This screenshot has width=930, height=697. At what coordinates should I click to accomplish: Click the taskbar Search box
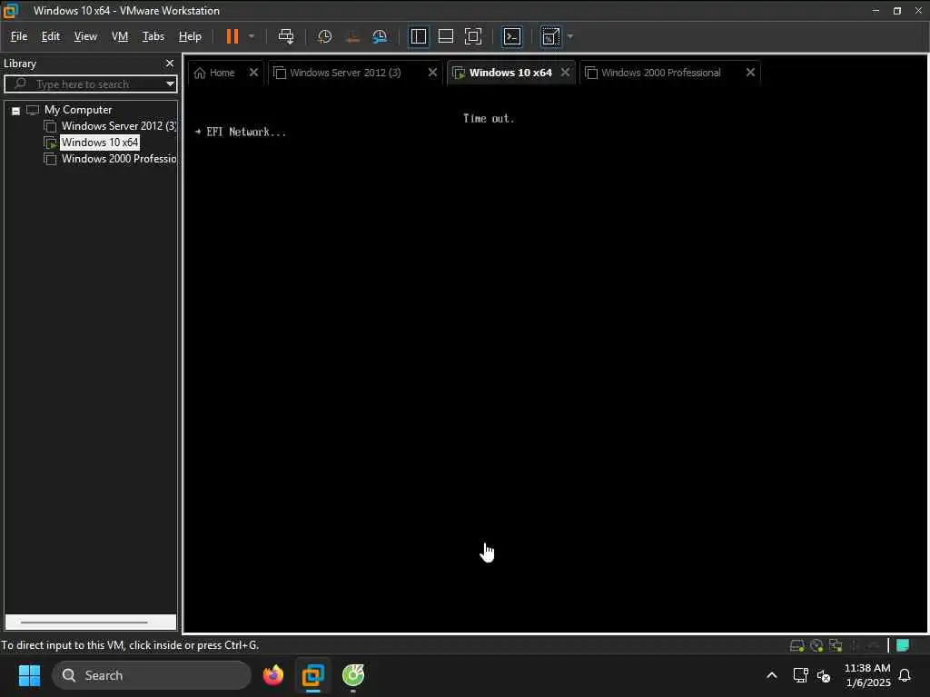coord(152,675)
